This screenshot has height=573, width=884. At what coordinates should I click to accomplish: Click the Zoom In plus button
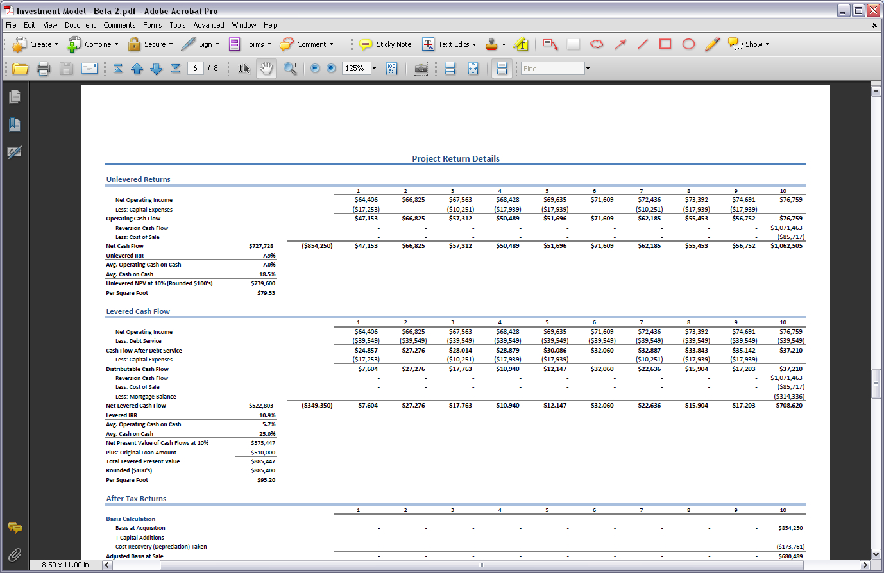click(331, 69)
